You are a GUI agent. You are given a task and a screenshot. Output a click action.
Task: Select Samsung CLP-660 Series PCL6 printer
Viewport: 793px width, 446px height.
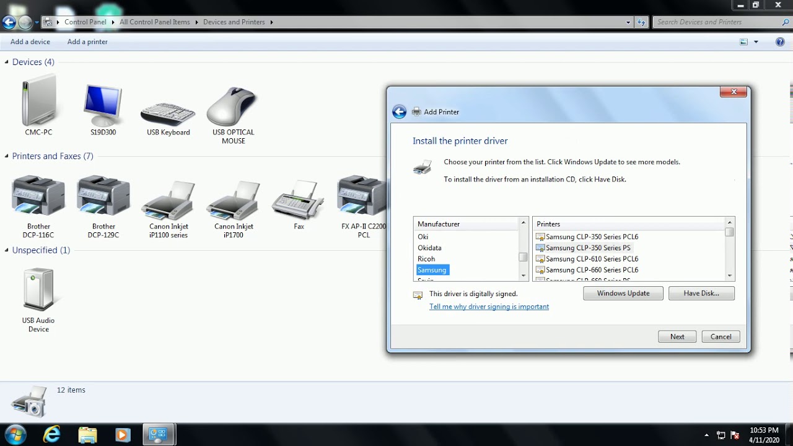click(587, 270)
